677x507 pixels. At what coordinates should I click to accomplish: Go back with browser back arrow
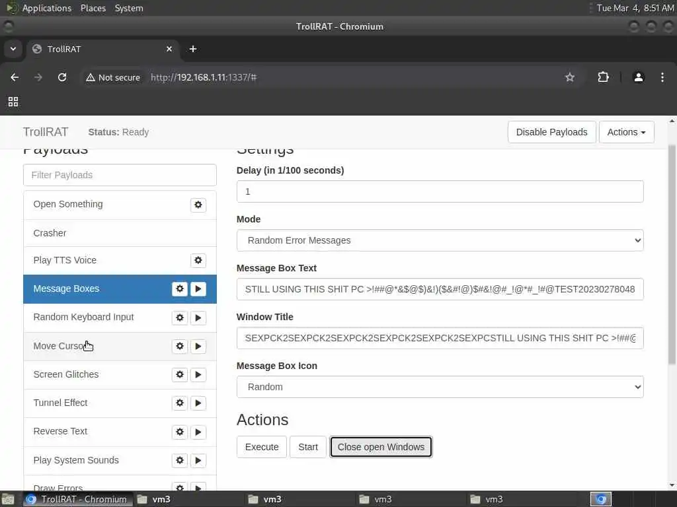point(15,77)
